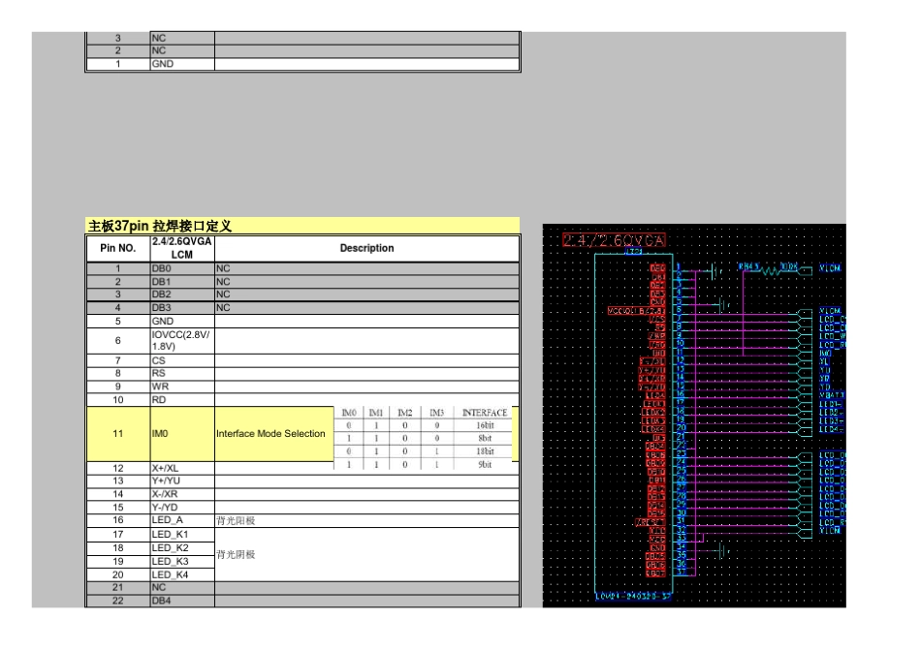Screen dimensions: 921x651
Task: Click the 'DB1' signal cell
Action: pos(182,282)
